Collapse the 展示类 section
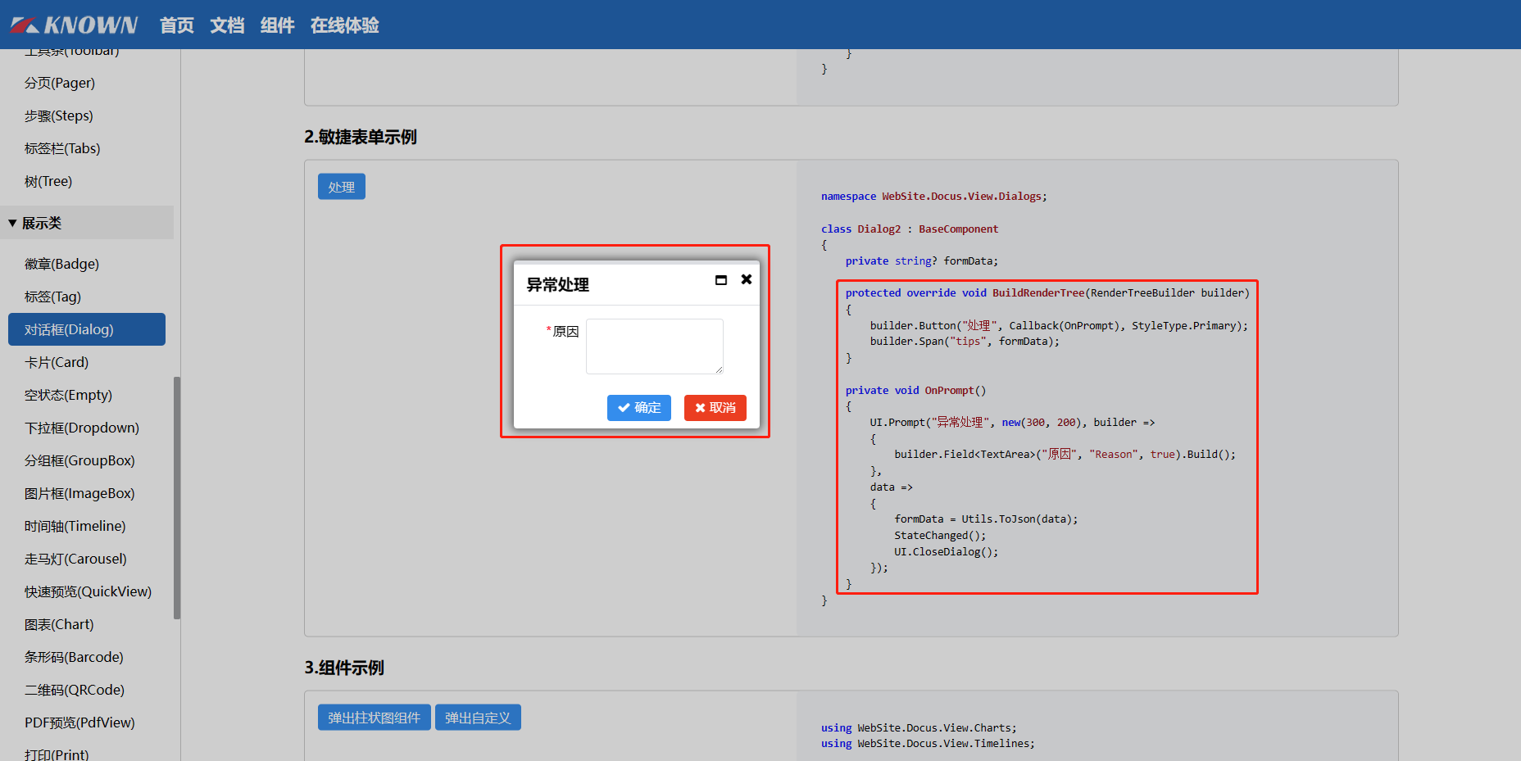The image size is (1521, 761). (x=86, y=223)
